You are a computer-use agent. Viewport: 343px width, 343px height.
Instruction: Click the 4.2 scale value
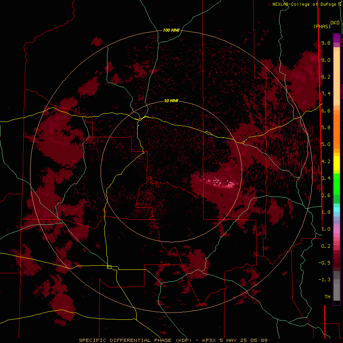point(326,162)
